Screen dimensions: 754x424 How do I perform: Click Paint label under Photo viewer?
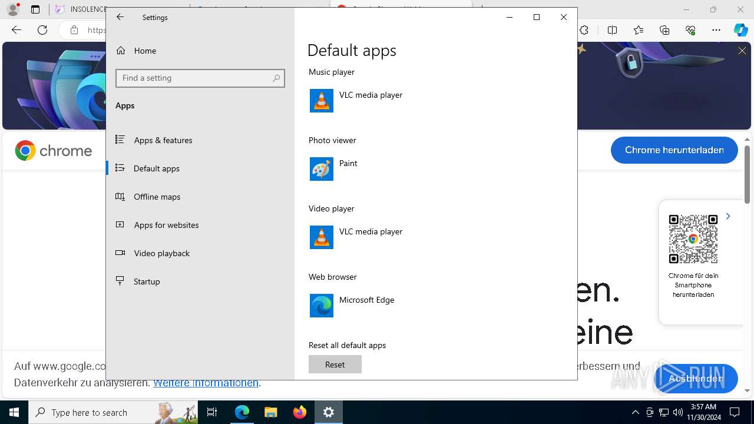tap(348, 163)
